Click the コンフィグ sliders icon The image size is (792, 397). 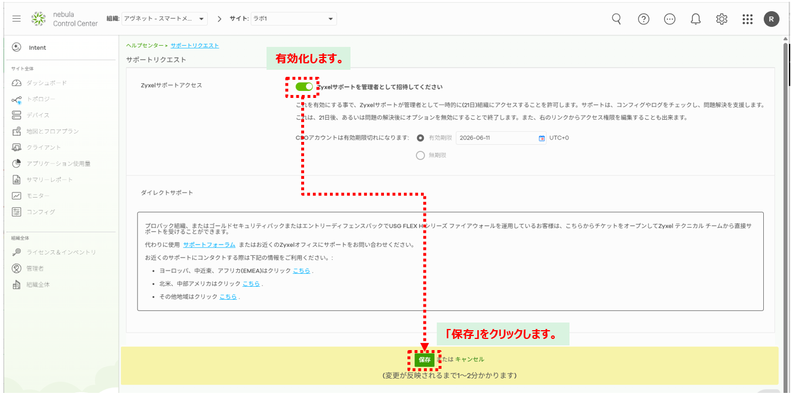pos(16,212)
